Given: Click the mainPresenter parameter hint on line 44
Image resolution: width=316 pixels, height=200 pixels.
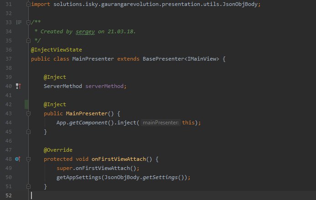Looking at the screenshot, I should (161, 123).
